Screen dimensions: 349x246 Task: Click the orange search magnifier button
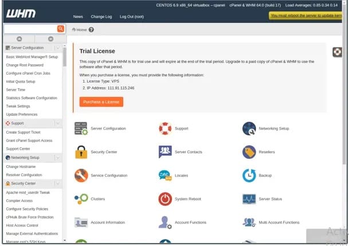[x=61, y=29]
